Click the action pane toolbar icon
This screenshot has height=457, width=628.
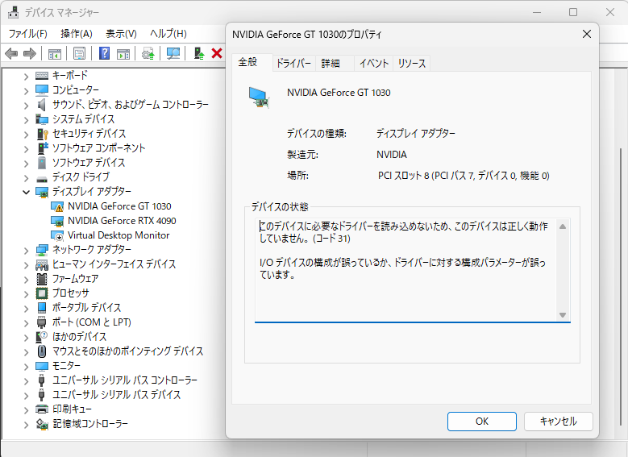[123, 53]
